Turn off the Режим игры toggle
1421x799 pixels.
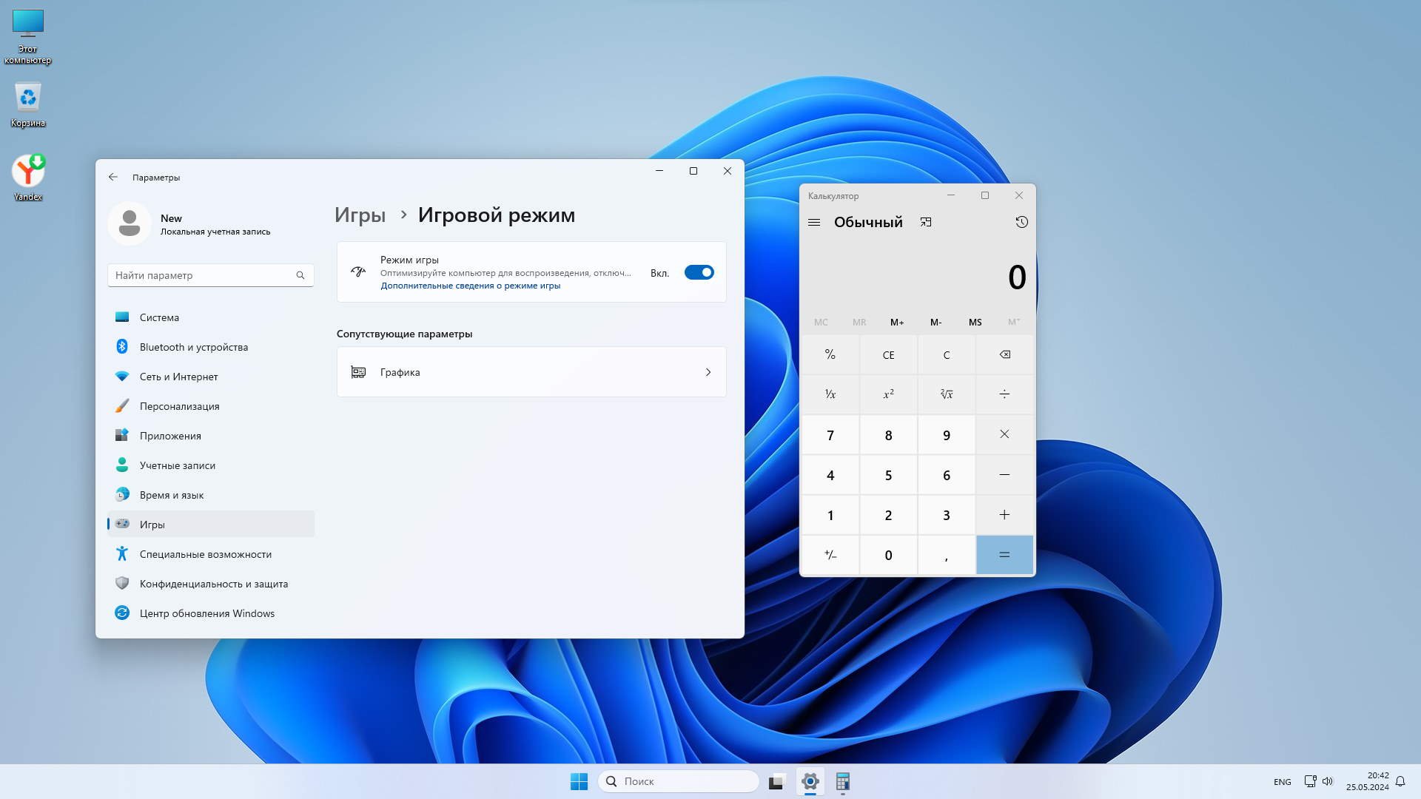[699, 273]
